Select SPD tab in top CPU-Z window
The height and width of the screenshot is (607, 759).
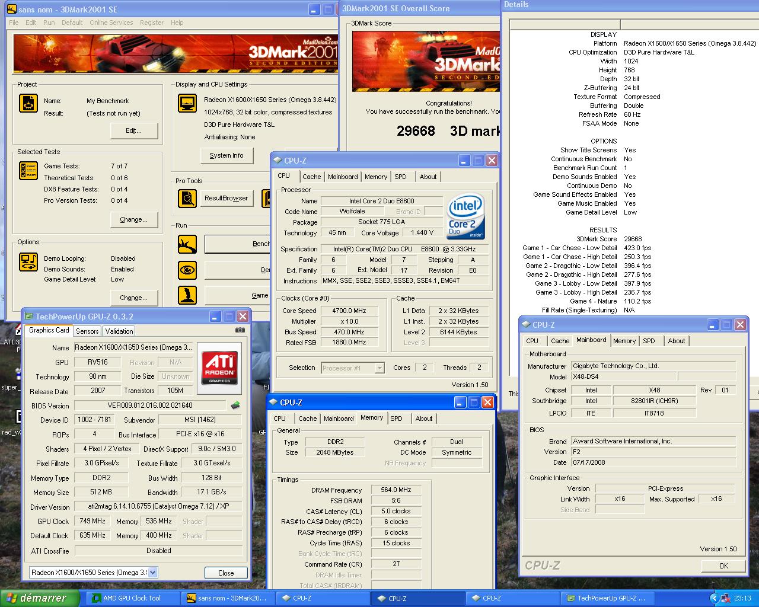point(400,177)
